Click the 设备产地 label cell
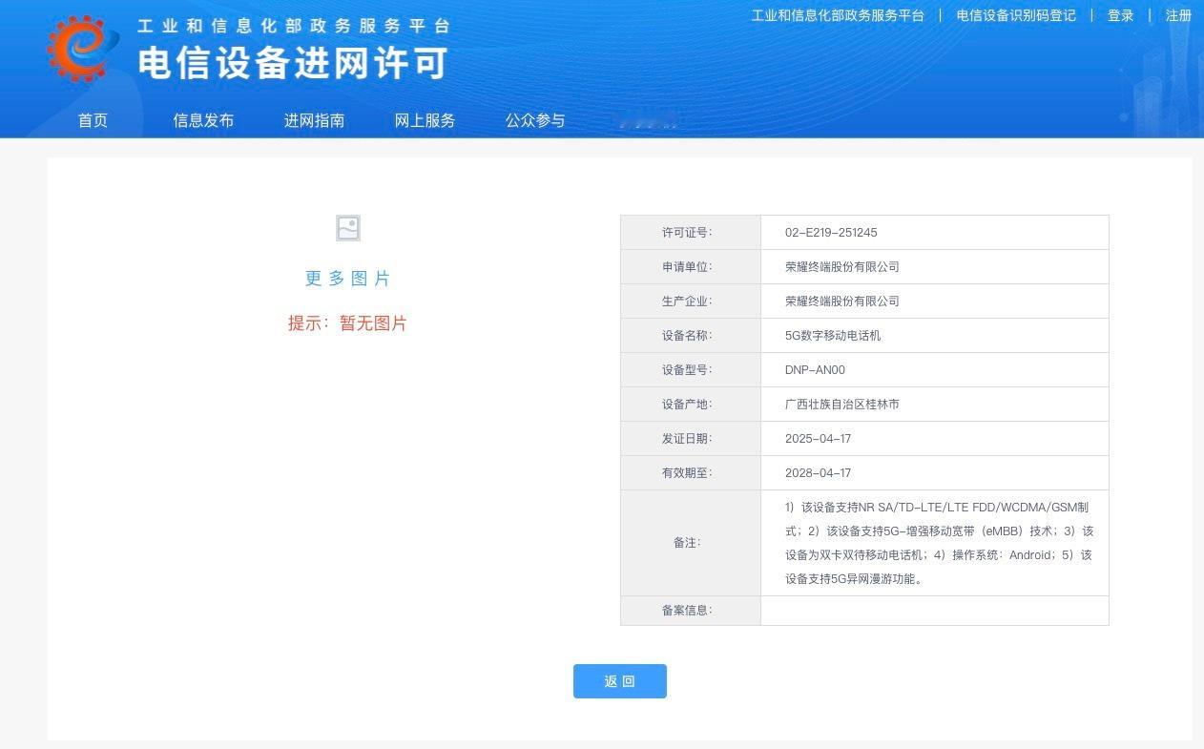Screen dimensions: 1204x749 click(691, 405)
